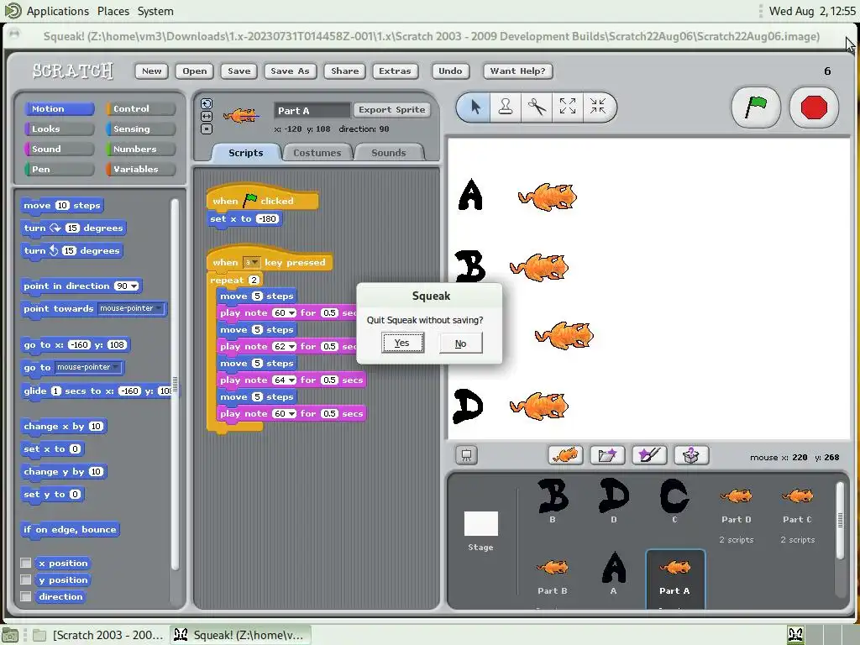Click the sprite name field Part A
Screen dimensions: 860x645
pyautogui.click(x=312, y=110)
